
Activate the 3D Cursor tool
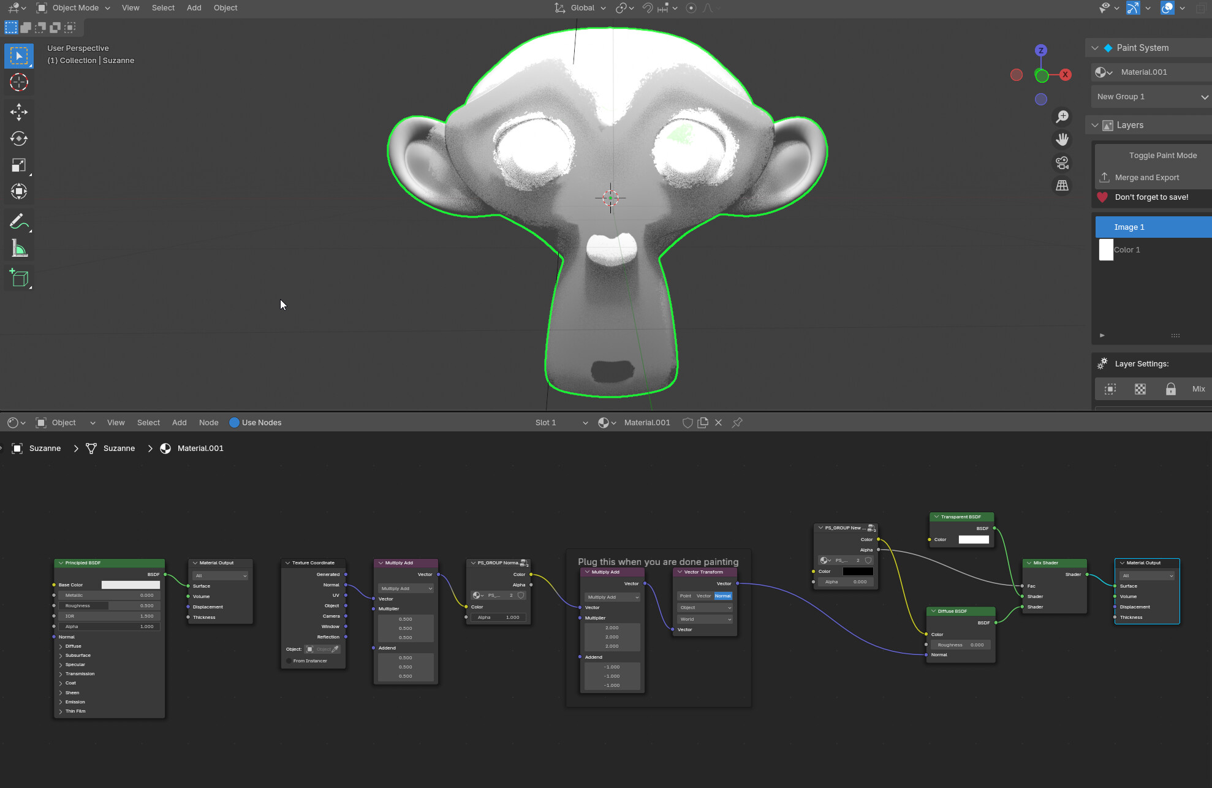19,82
